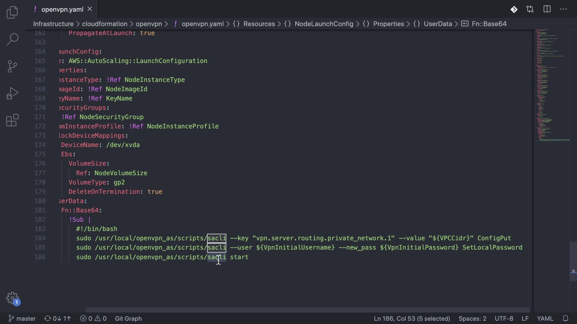Open Git Graph from status bar
This screenshot has width=577, height=324.
point(128,318)
